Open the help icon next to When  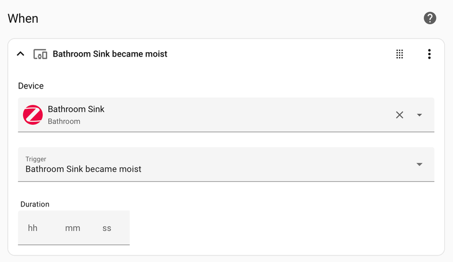point(430,18)
